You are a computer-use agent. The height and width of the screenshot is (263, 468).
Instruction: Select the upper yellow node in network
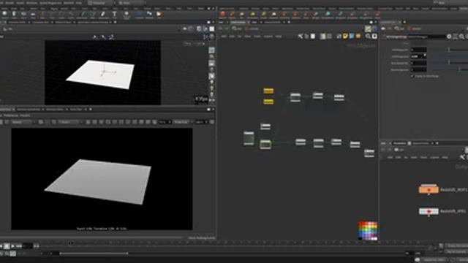[268, 91]
